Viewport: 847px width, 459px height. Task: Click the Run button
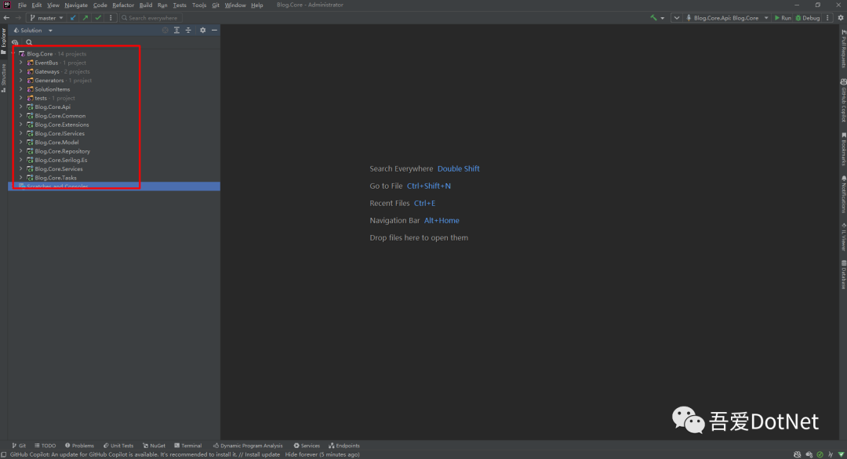[783, 18]
